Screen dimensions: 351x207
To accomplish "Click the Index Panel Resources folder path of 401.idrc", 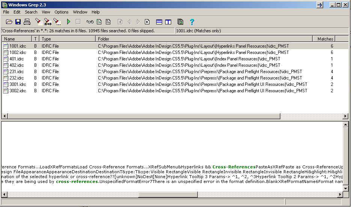I will coord(189,59).
